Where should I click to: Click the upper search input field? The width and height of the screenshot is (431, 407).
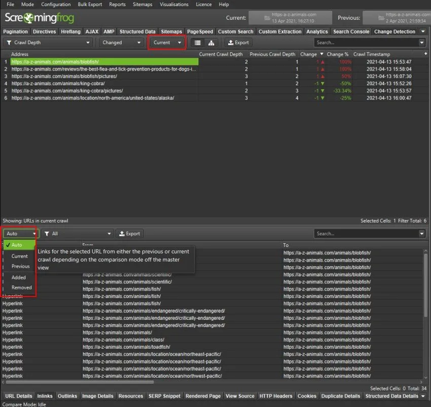point(366,43)
